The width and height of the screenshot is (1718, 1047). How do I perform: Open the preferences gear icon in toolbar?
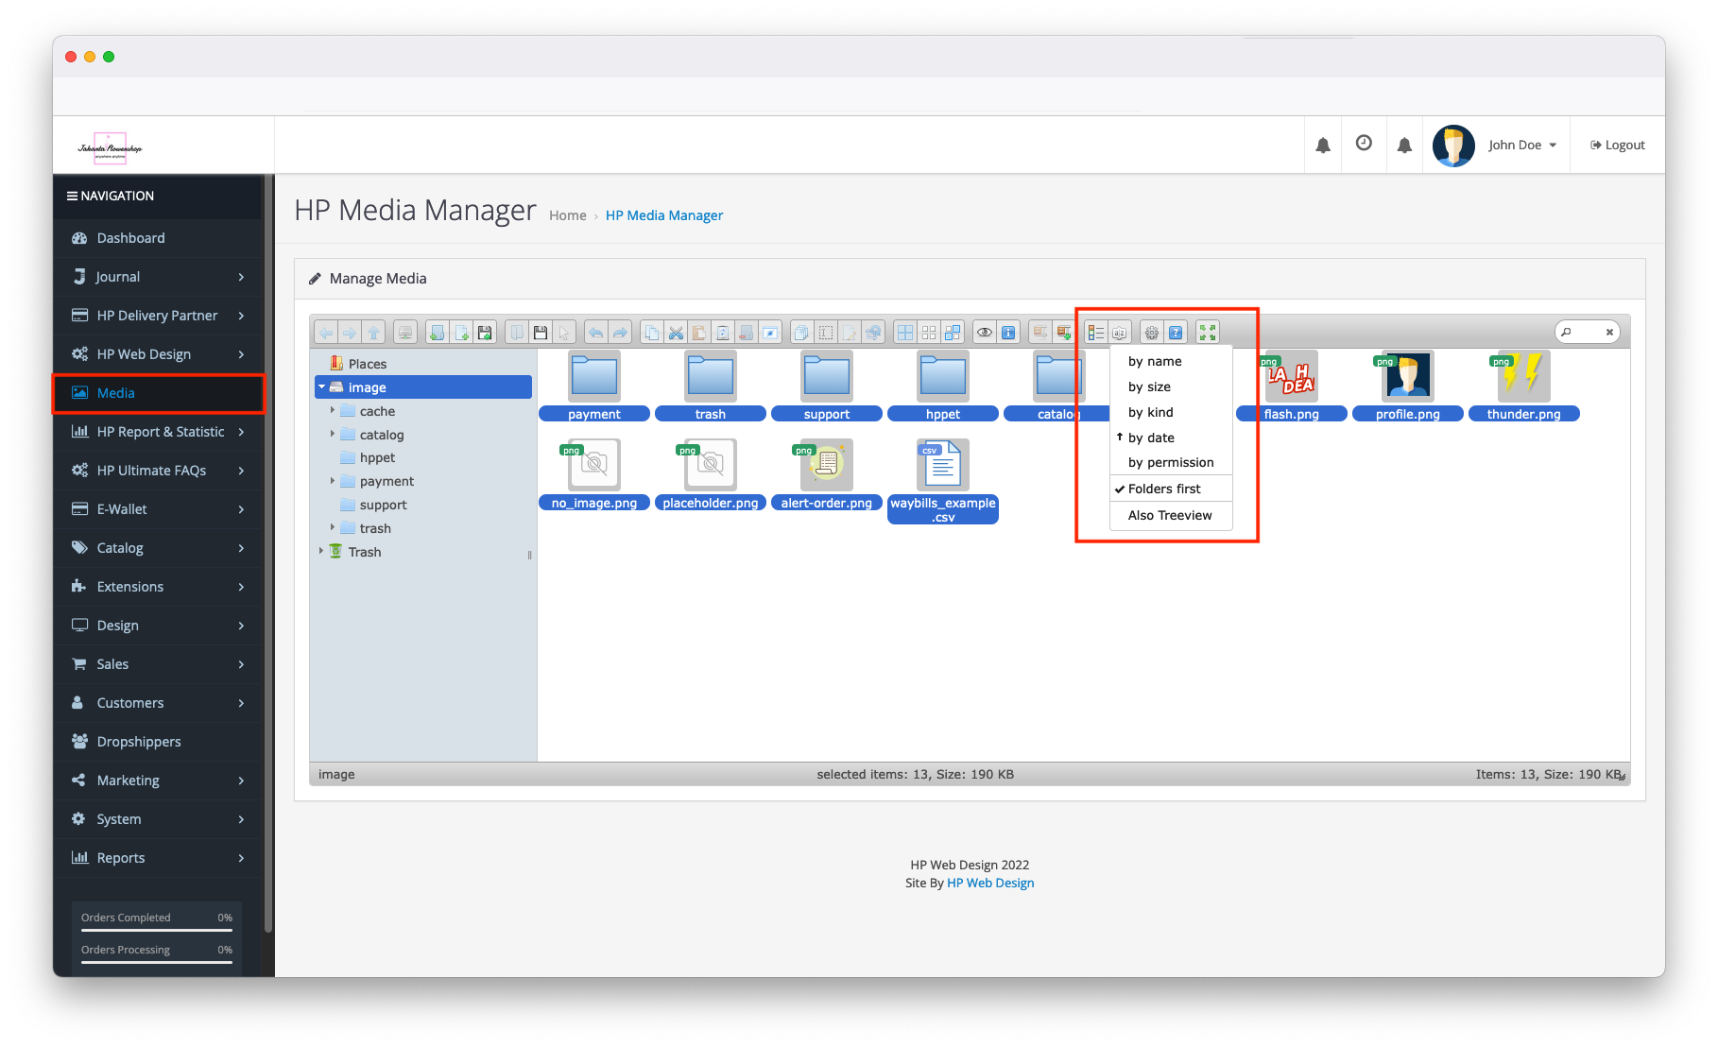pyautogui.click(x=1151, y=333)
